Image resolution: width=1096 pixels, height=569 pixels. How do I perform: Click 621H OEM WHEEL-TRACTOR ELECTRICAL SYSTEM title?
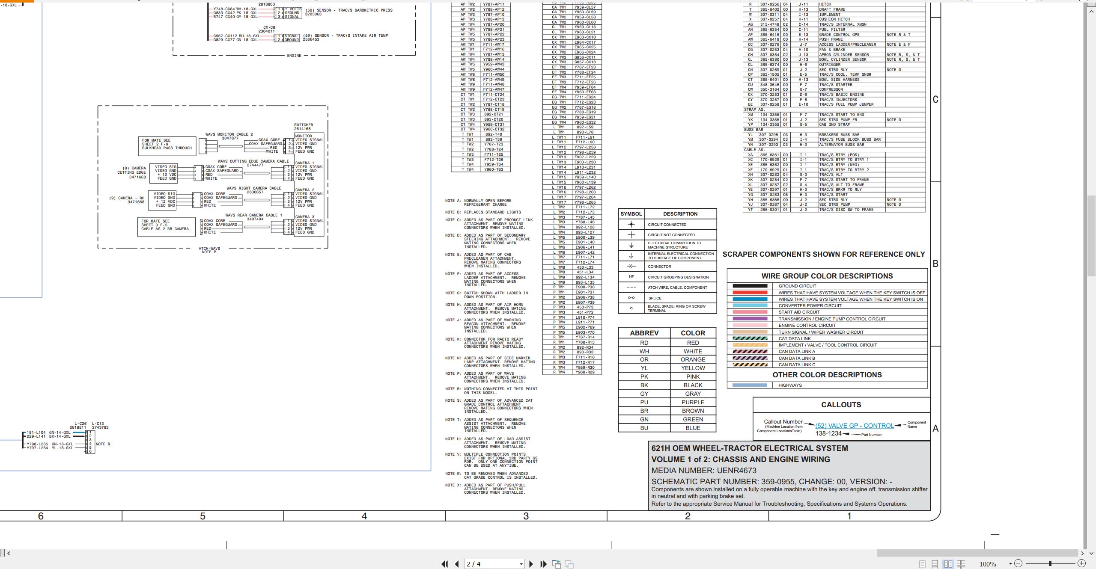(x=749, y=448)
